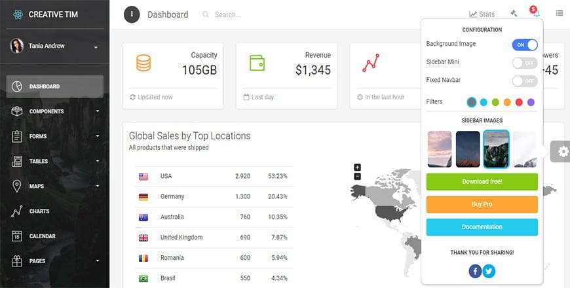Click the United Kingdom table row
This screenshot has height=288, width=570.
click(x=214, y=238)
